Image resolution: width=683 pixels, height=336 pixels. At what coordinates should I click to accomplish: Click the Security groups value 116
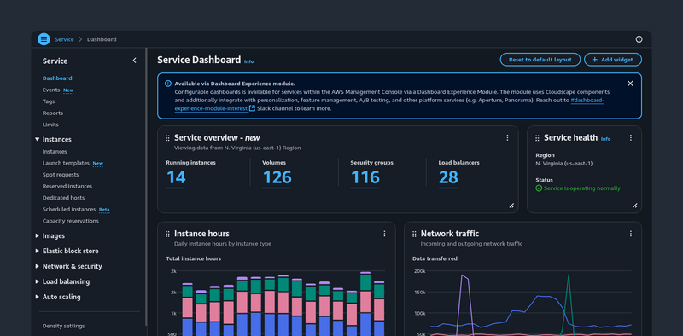pyautogui.click(x=365, y=177)
